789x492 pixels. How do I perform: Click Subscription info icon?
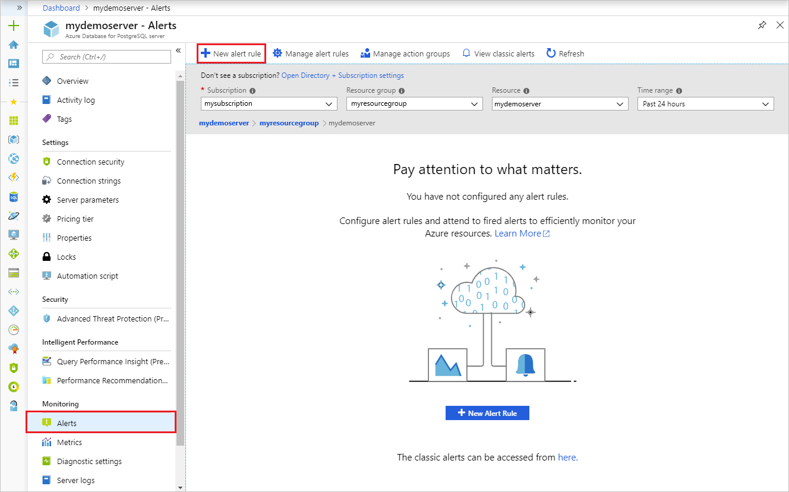253,91
